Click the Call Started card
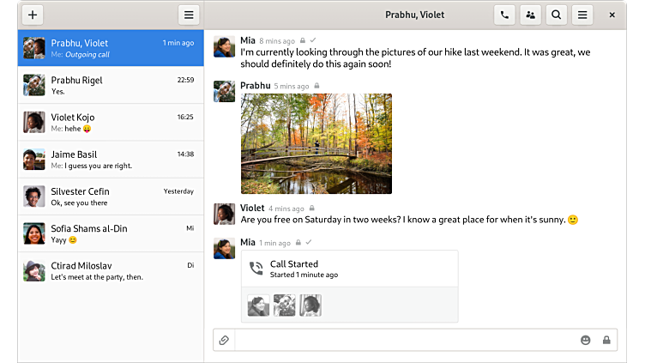645x363 pixels. 349,269
